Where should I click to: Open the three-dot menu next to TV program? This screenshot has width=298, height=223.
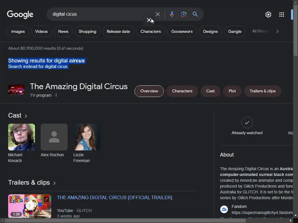(56, 95)
